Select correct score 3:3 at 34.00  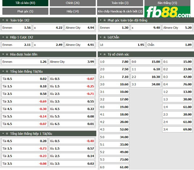[146, 84]
